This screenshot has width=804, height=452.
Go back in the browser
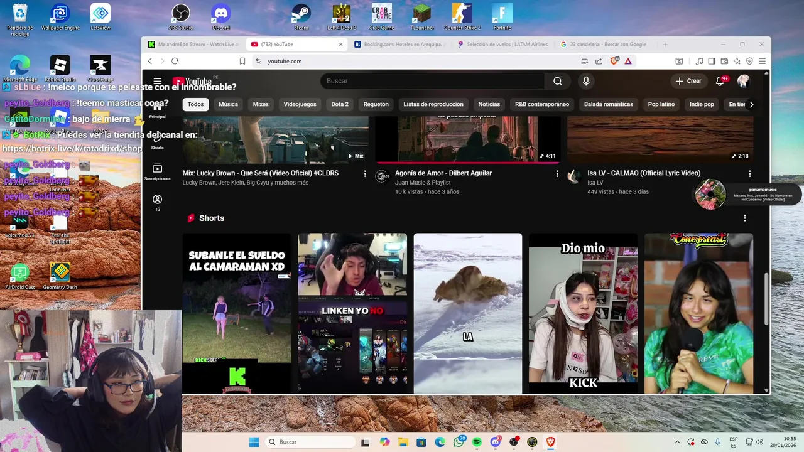[149, 61]
